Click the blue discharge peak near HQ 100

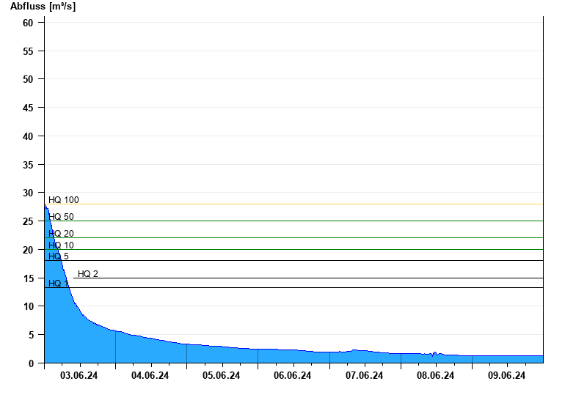coord(46,207)
